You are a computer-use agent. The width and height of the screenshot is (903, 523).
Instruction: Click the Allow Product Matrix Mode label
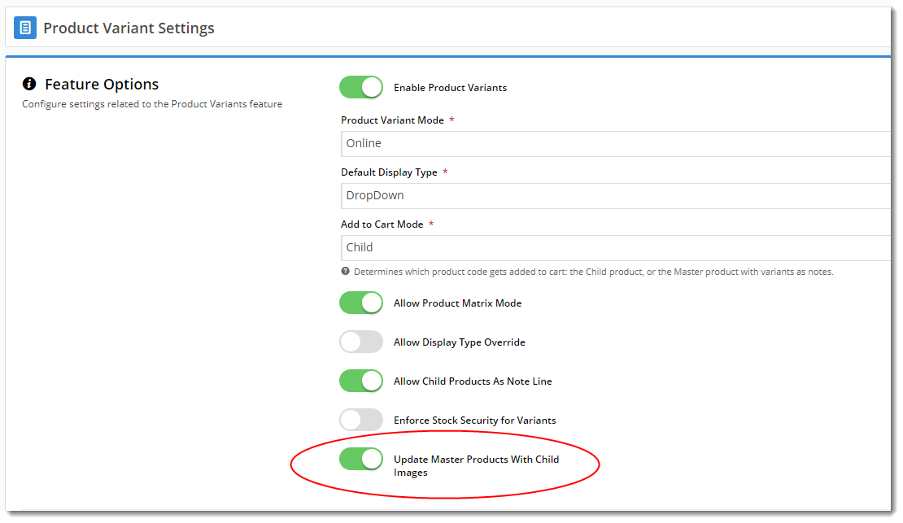tap(458, 303)
